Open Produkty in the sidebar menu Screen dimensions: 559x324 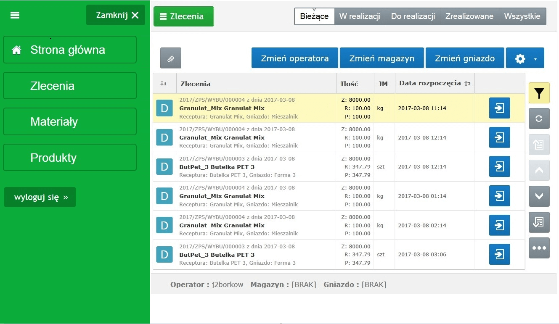70,158
